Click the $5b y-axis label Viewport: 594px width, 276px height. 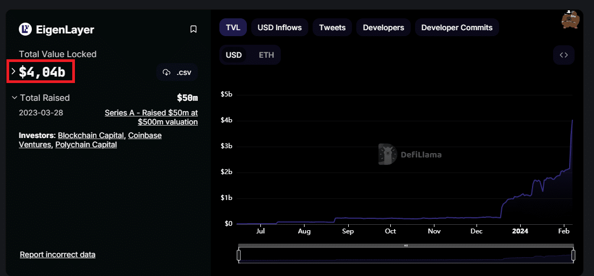(226, 95)
